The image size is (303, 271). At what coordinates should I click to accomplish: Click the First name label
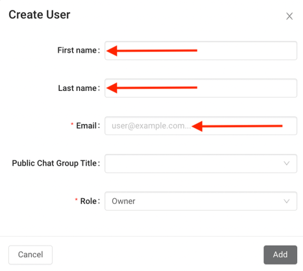[x=79, y=50]
